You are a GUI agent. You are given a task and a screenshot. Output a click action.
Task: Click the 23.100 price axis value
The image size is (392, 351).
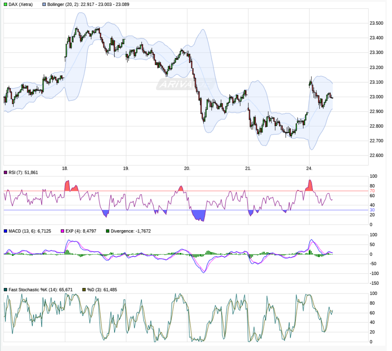(x=376, y=82)
